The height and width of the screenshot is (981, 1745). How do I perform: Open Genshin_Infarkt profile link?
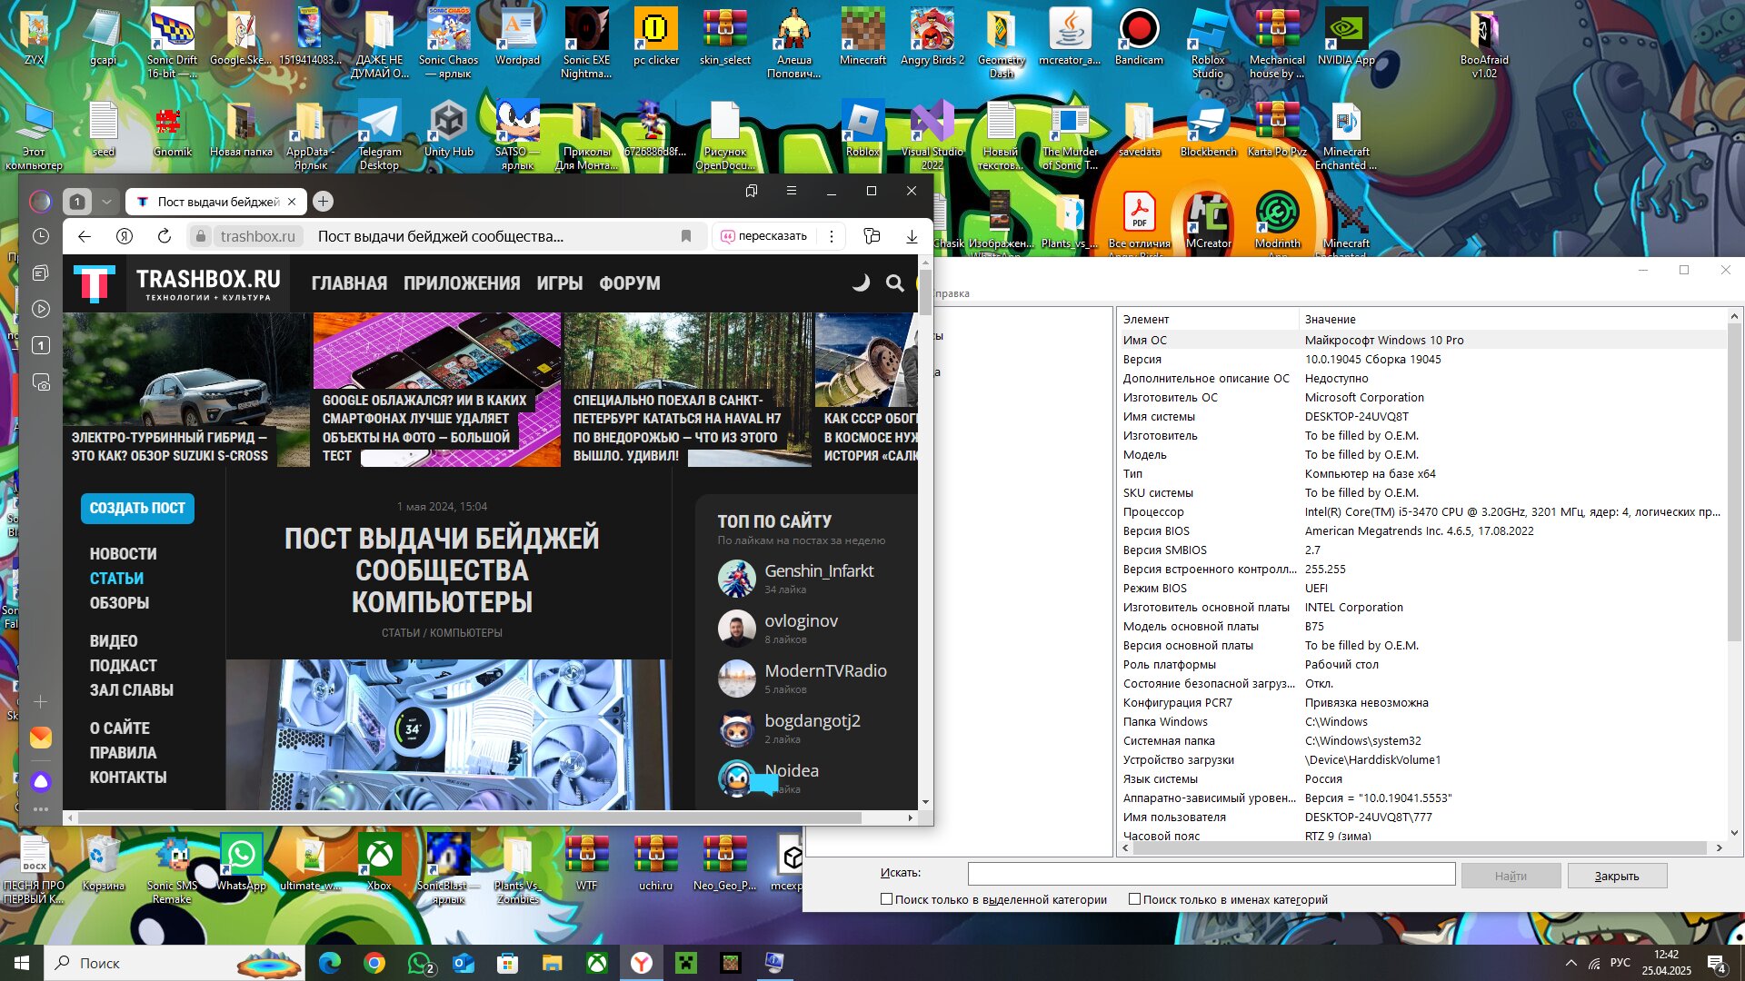point(819,571)
